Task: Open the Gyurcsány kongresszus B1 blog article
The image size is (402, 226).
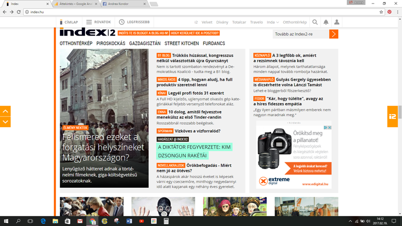Action: [x=195, y=58]
